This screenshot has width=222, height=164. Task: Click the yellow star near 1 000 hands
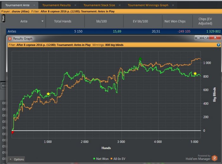pos(48,94)
